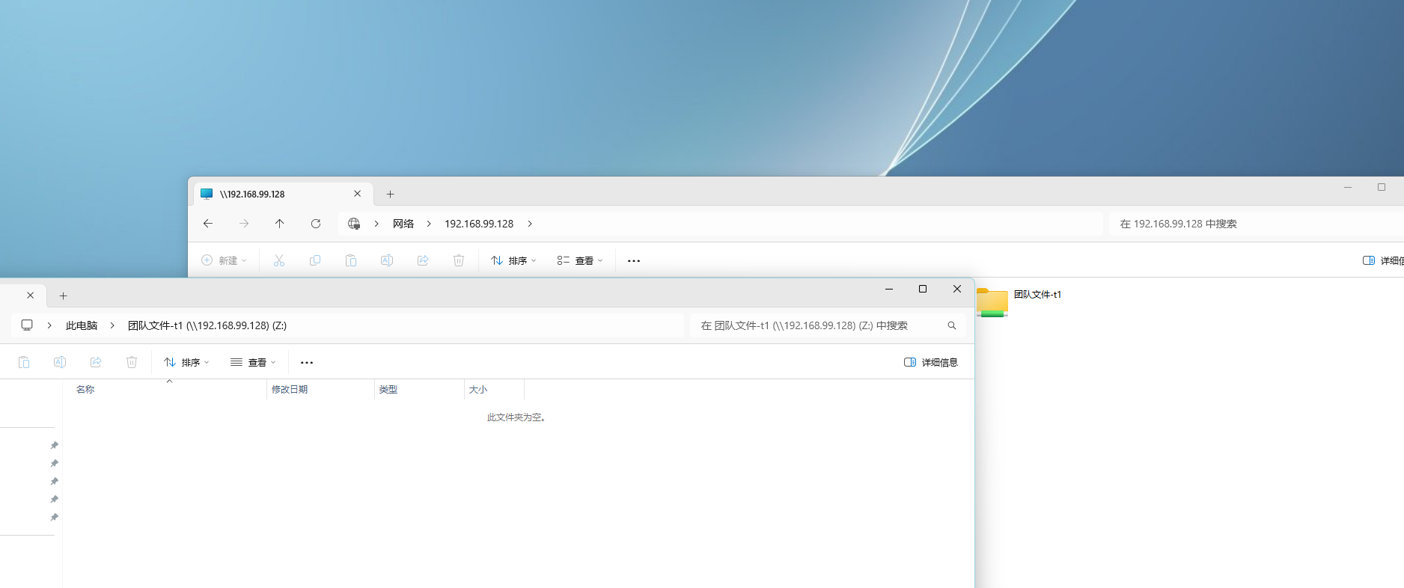Viewport: 1404px width, 588px height.
Task: Add a new tab in the Z: drive window
Action: coord(64,296)
